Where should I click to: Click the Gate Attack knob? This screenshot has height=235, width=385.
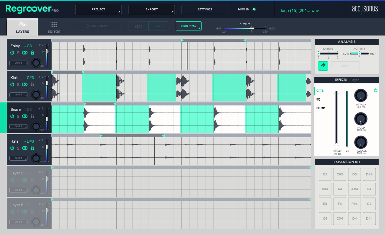[x=361, y=95]
